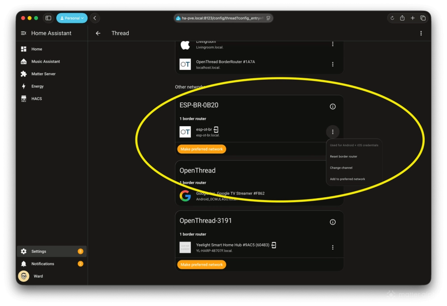Image resolution: width=447 pixels, height=306 pixels.
Task: Collapse the Home Assistant sidebar menu icon
Action: (24, 33)
